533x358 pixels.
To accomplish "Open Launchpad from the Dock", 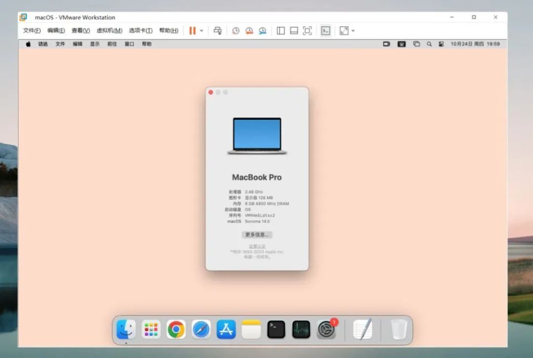I will point(150,329).
